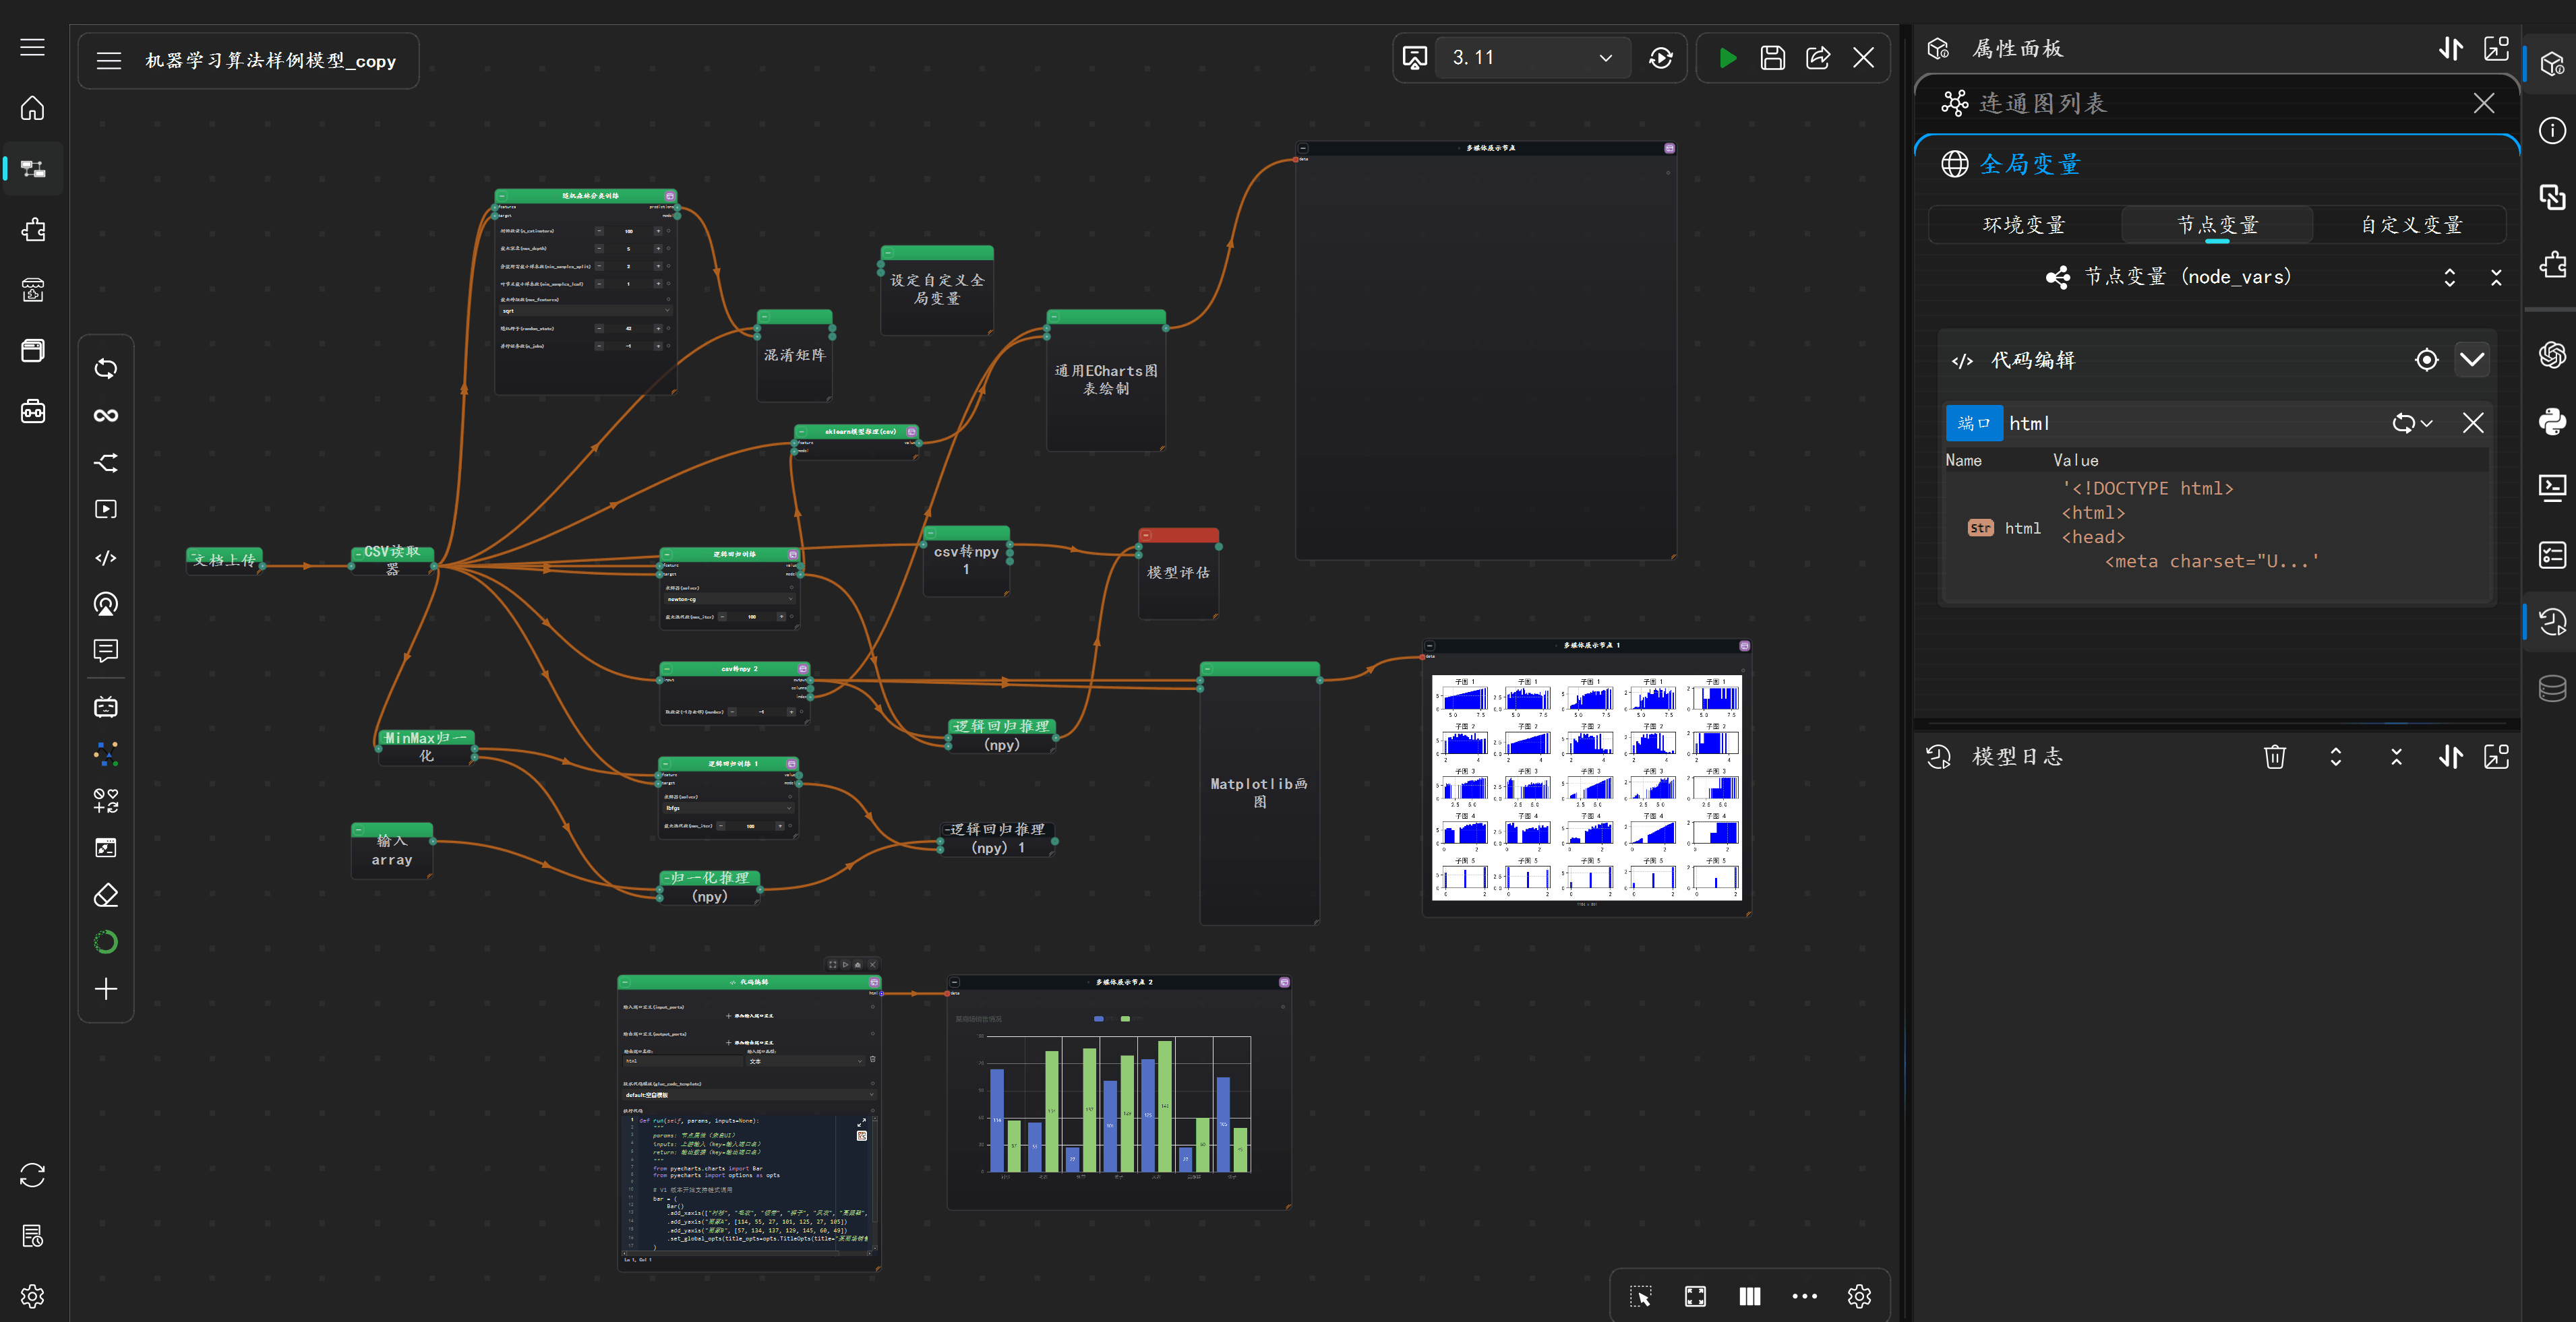
Task: Open the robot icon in left sidebar
Action: [x=32, y=412]
